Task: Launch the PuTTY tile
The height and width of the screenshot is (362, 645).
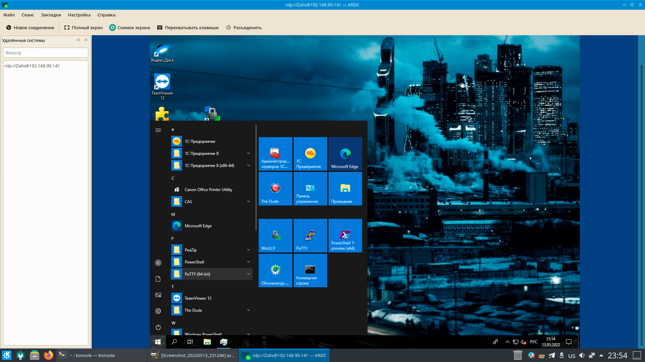Action: tap(310, 235)
